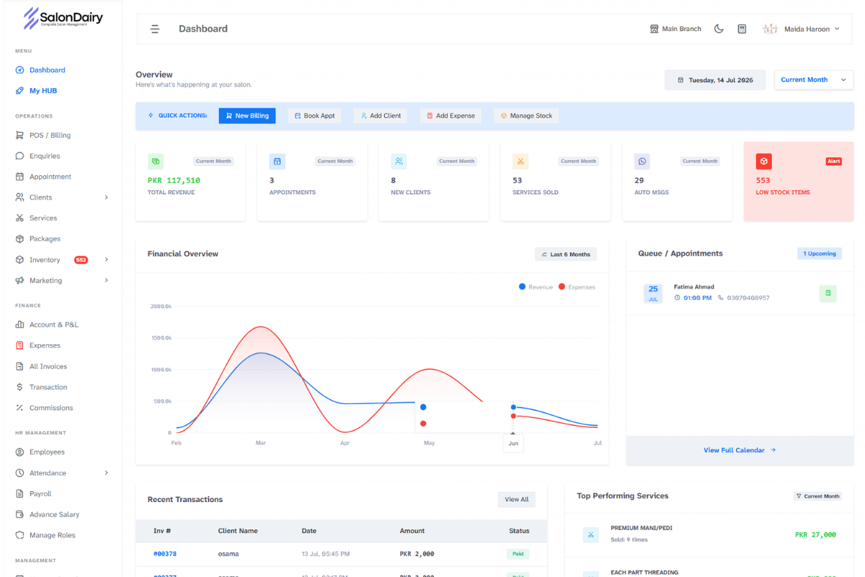Open the Current Month period dropdown
Image resolution: width=865 pixels, height=577 pixels.
point(814,80)
